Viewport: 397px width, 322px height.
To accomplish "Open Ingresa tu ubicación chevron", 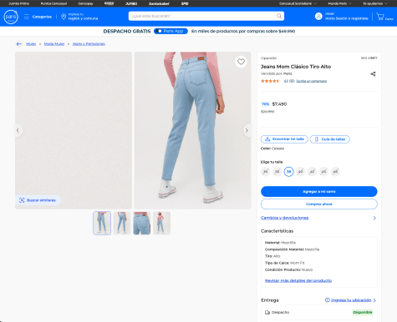I will tap(374, 300).
